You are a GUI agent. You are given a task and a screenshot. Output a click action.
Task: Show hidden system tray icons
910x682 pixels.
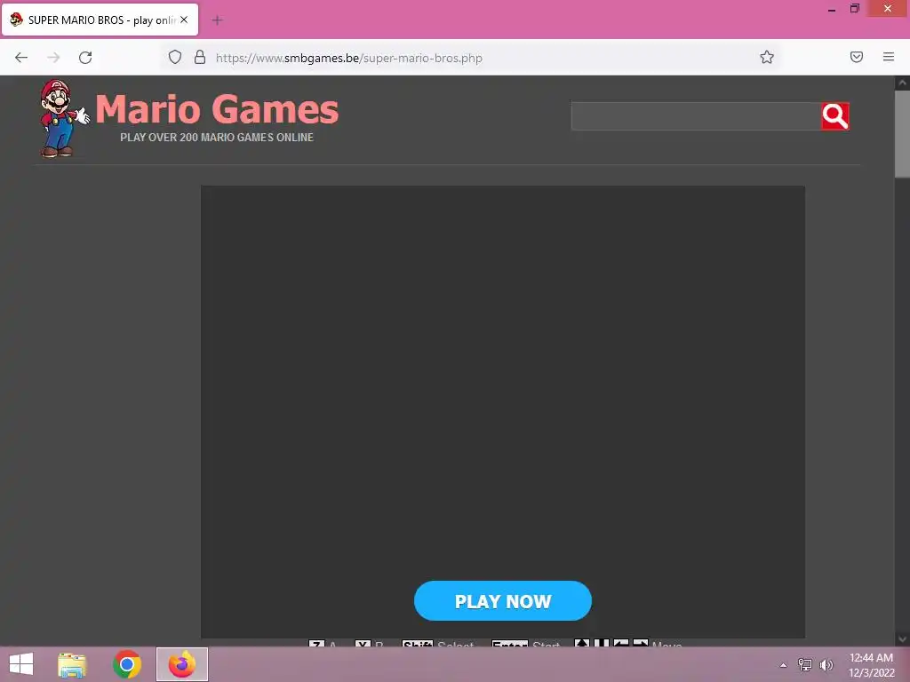pos(783,665)
